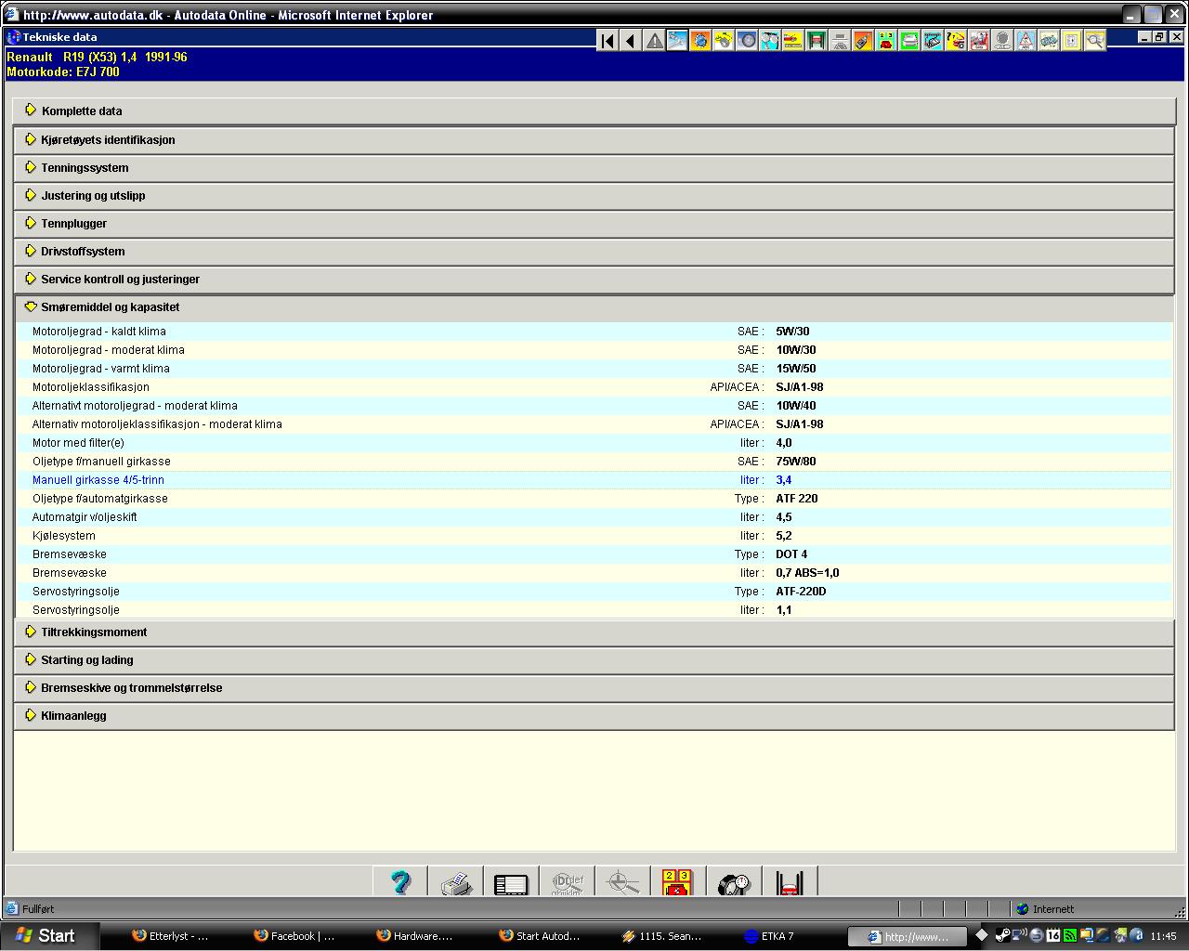This screenshot has width=1189, height=951.
Task: Click the magnifier search icon in top toolbar
Action: coord(1095,40)
